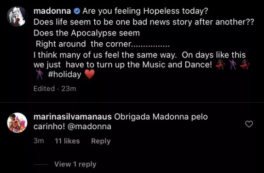The height and width of the screenshot is (173, 264).
Task: Click the last red dancer emoji on Dance! line
Action: [x=245, y=64]
